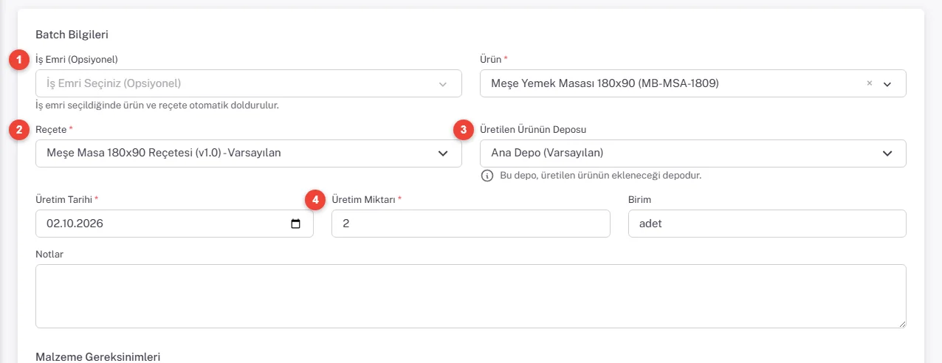Image resolution: width=942 pixels, height=363 pixels.
Task: Click the Üretim Miktarı quantity field
Action: [x=471, y=224]
